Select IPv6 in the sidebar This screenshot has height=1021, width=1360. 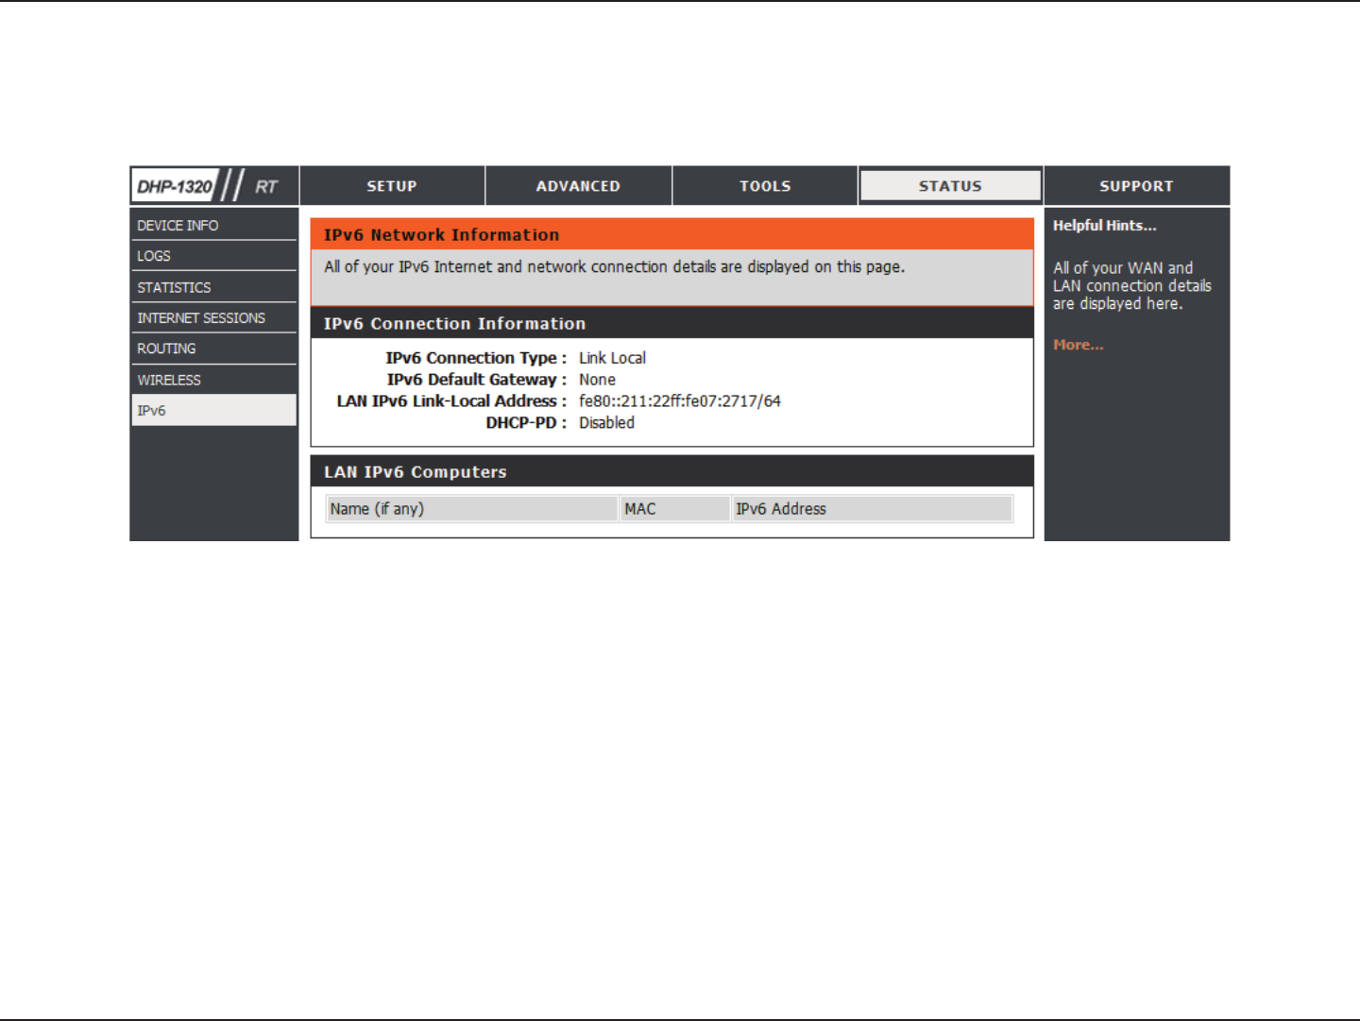[213, 410]
